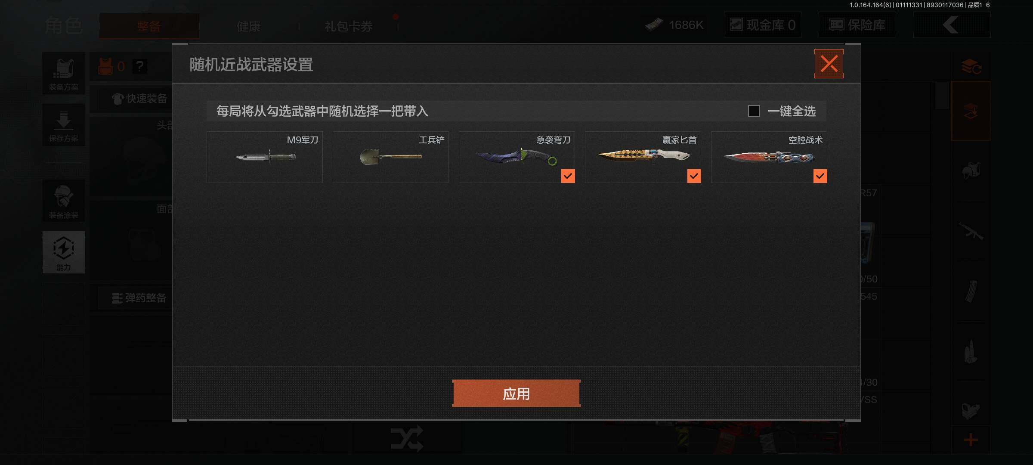
Task: Switch to the 礼包卡券 tab
Action: [349, 27]
